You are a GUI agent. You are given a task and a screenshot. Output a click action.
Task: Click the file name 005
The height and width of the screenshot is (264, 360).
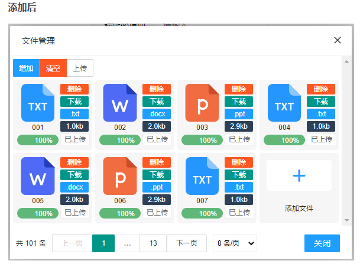tap(38, 201)
